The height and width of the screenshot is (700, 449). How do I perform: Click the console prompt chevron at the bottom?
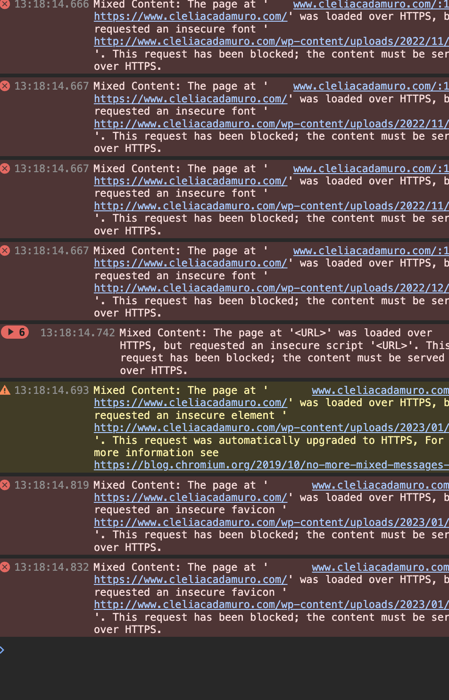[x=2, y=650]
